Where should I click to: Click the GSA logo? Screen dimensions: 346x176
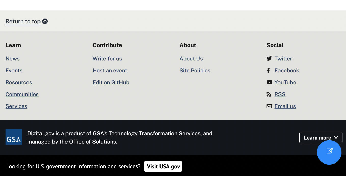tap(14, 136)
